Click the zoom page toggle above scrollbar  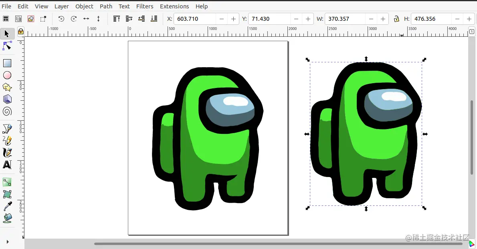click(x=471, y=32)
